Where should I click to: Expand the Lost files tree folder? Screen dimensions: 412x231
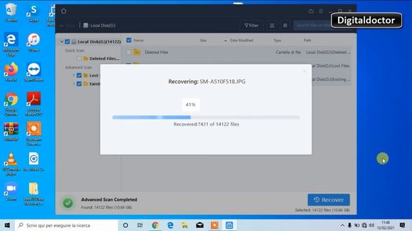click(x=74, y=76)
